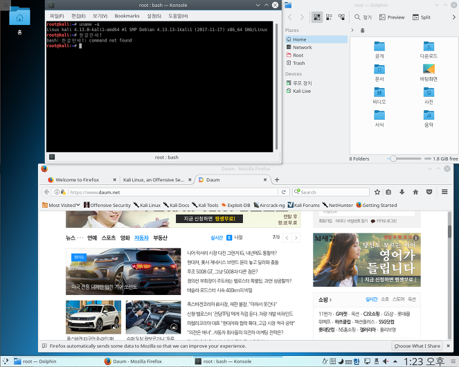This screenshot has width=459, height=367.
Task: Click Dolphin Forward navigation arrow
Action: coord(302,17)
